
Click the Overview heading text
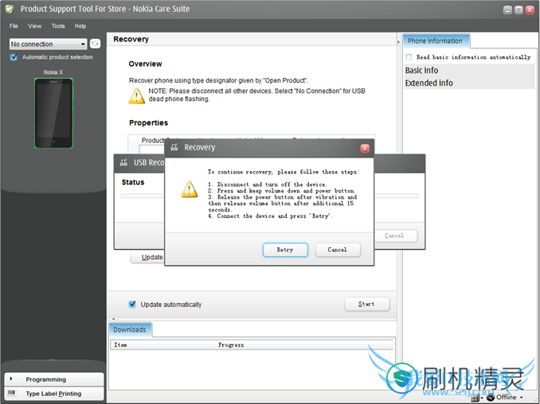pyautogui.click(x=145, y=64)
